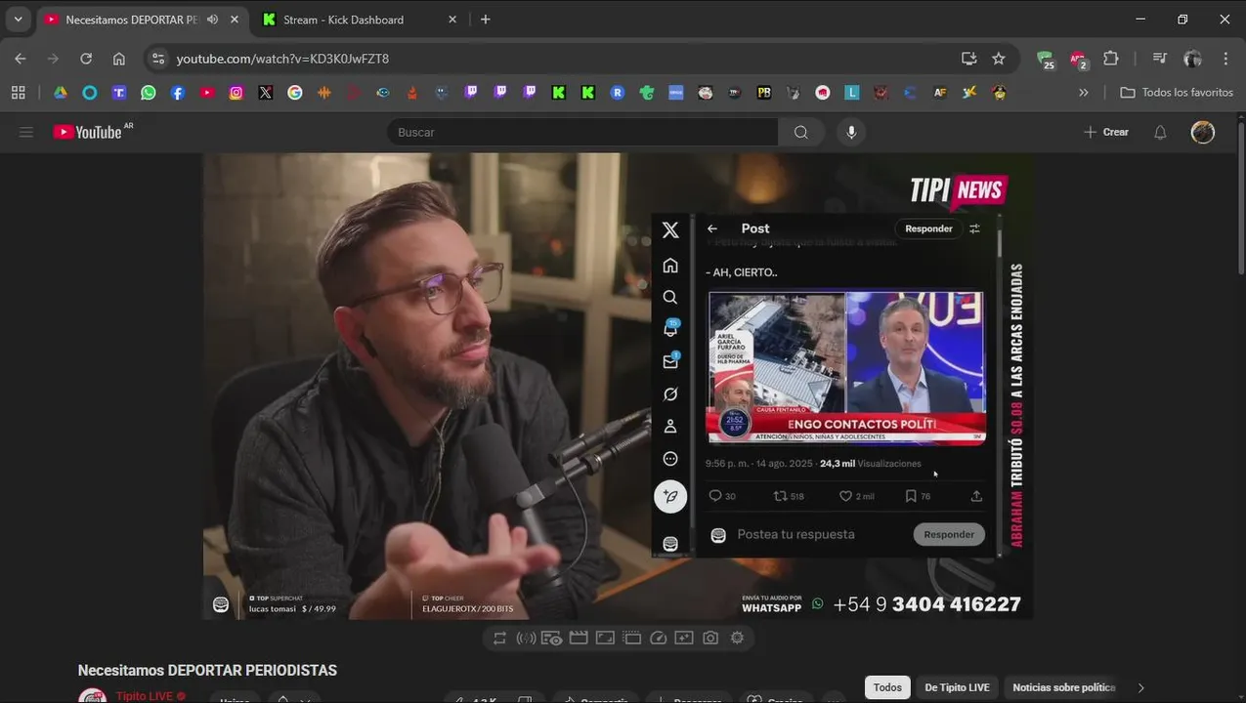1246x703 pixels.
Task: Open the WhatsApp bookmark
Action: tap(149, 93)
